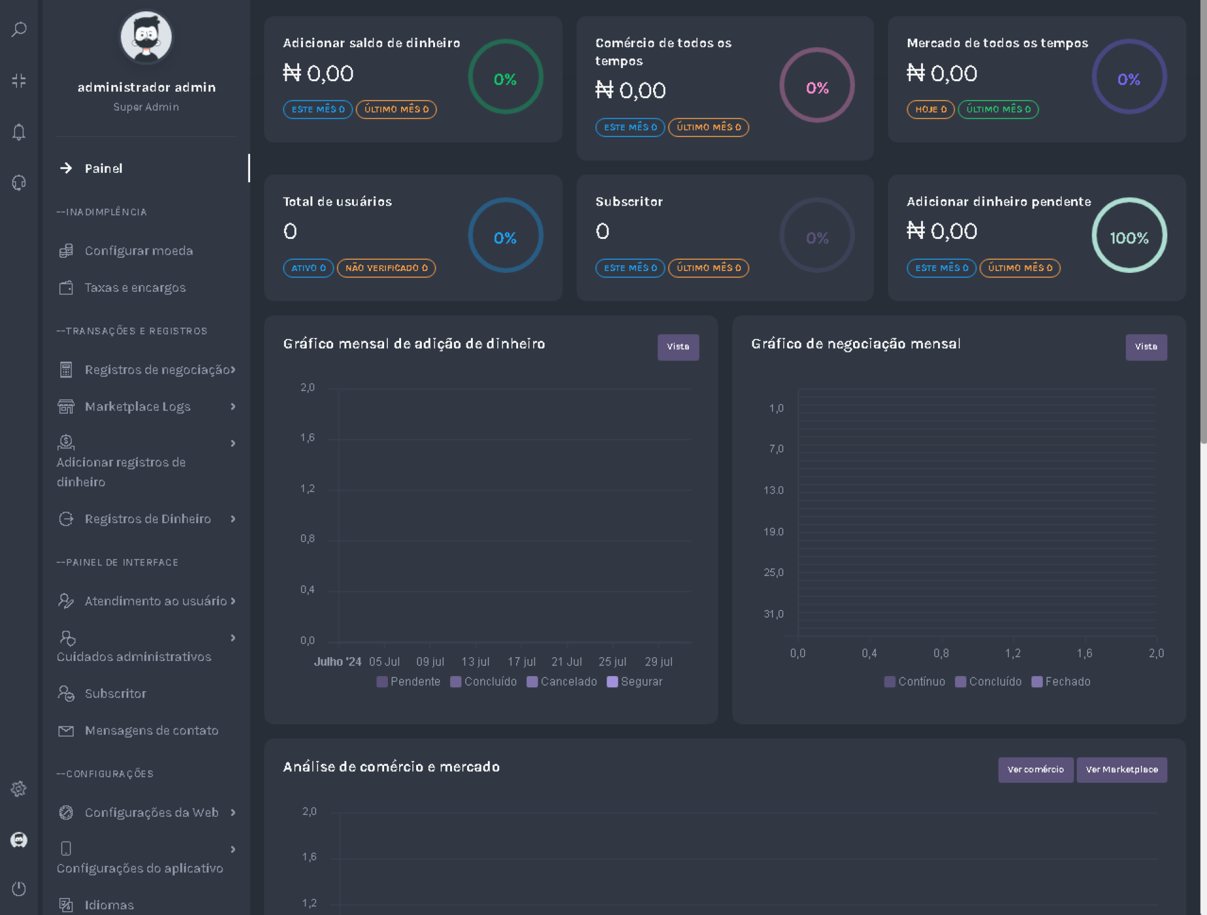Screen dimensions: 1207x915
Task: Open the notifications bell icon
Action: click(19, 132)
